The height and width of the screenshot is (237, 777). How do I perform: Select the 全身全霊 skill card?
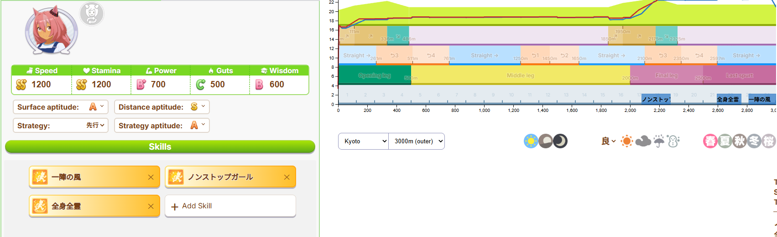coord(94,206)
